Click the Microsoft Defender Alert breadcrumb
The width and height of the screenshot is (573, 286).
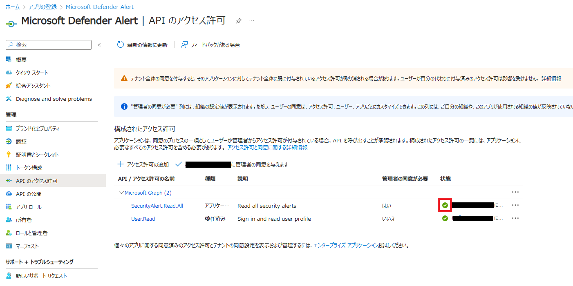click(100, 7)
